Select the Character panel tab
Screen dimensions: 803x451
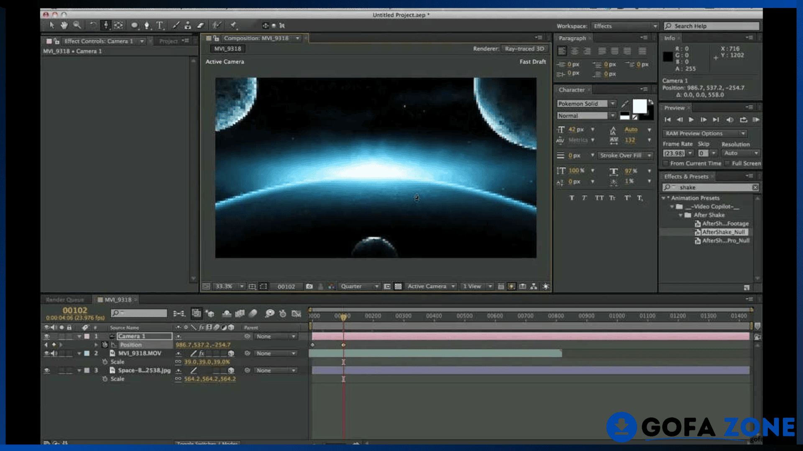(572, 90)
